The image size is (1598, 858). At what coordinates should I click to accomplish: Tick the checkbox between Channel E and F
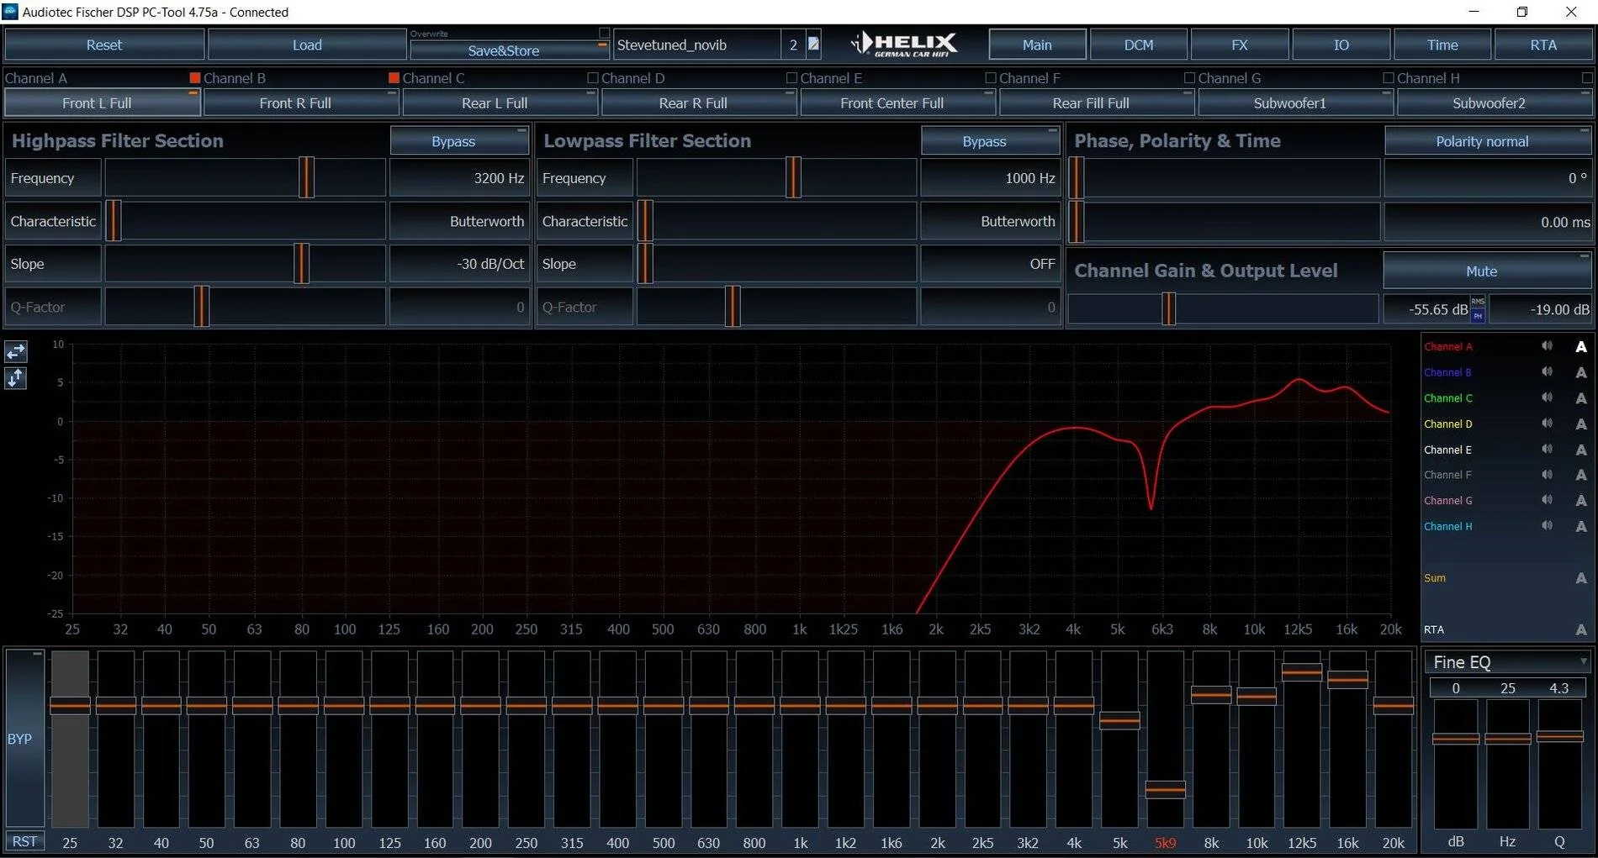click(x=991, y=77)
